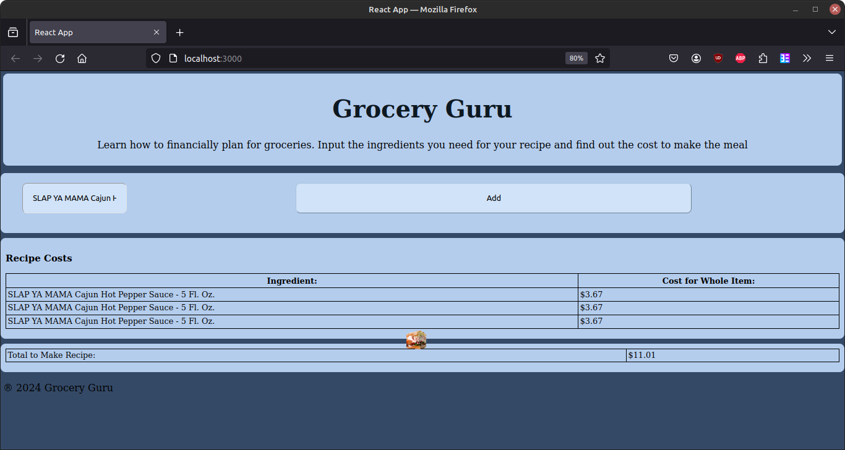The height and width of the screenshot is (450, 845).
Task: Open the Firefox account menu
Action: tap(696, 58)
